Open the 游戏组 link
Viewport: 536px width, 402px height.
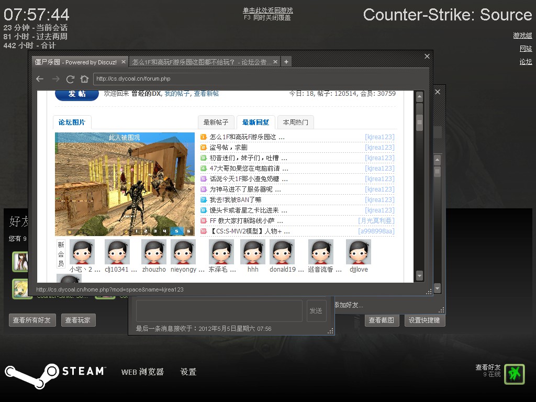coord(522,36)
